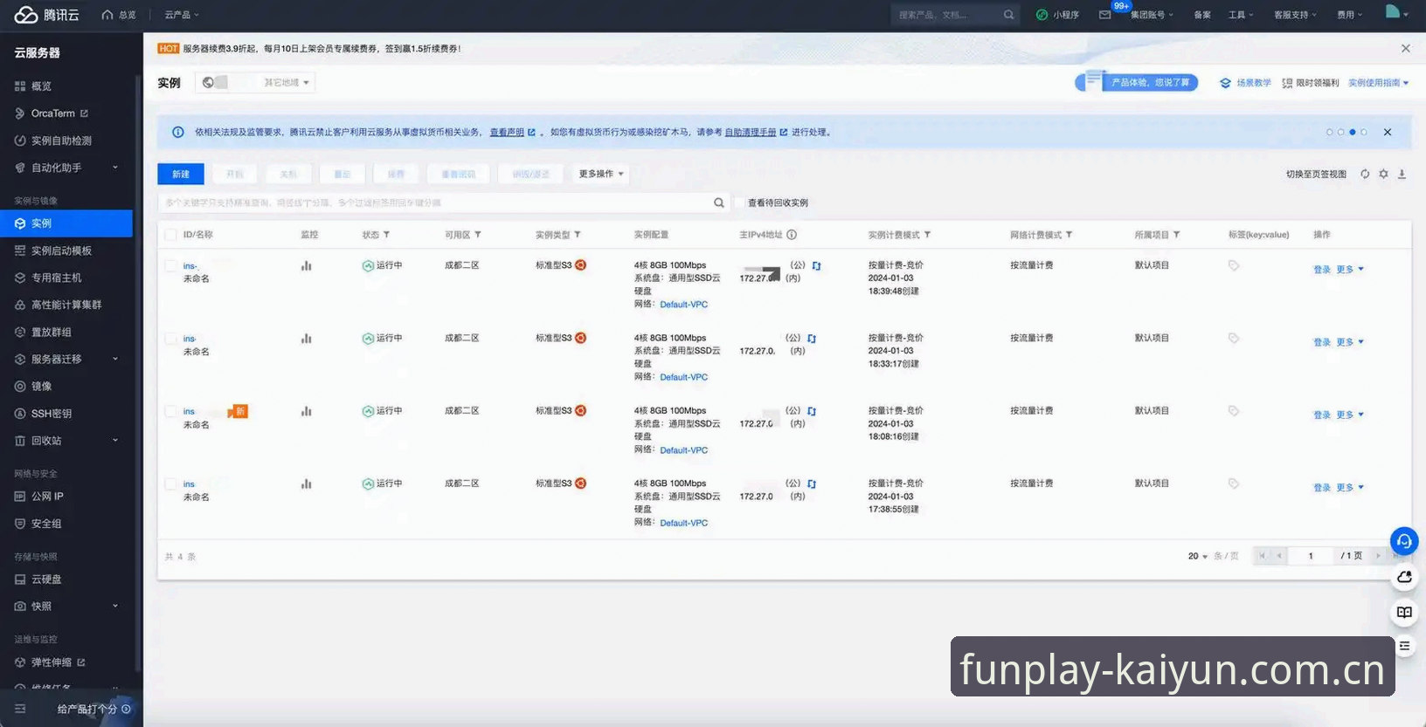
Task: Open 更多 dropdown for first instance
Action: tap(1350, 270)
